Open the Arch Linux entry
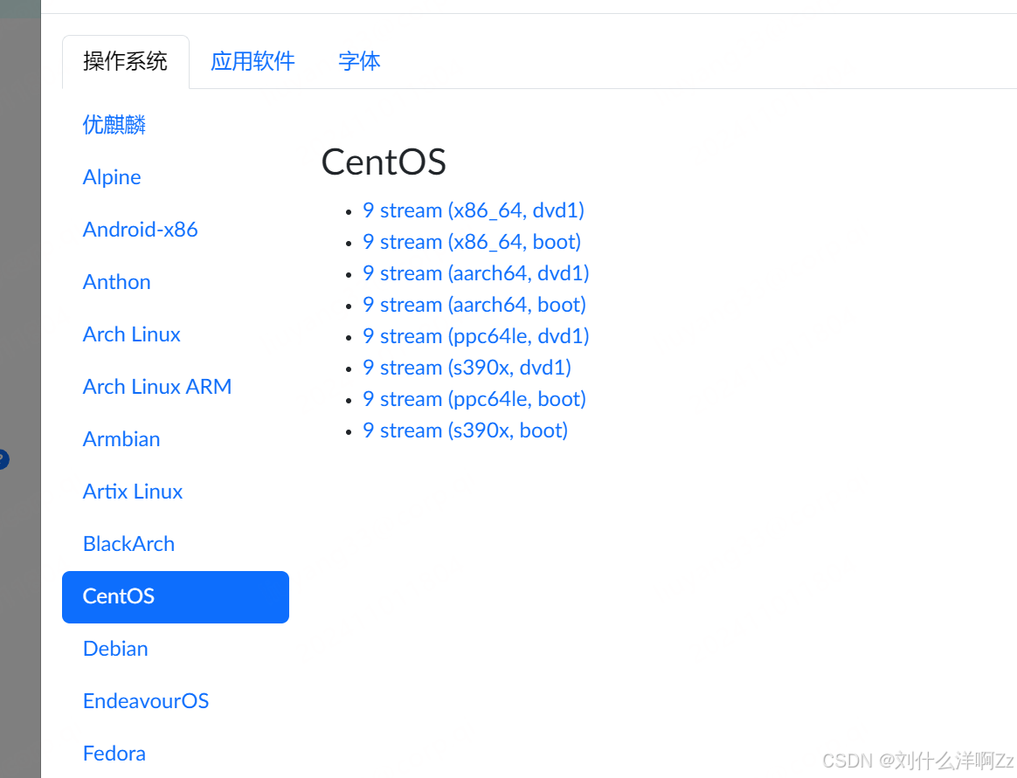The image size is (1017, 778). [132, 334]
